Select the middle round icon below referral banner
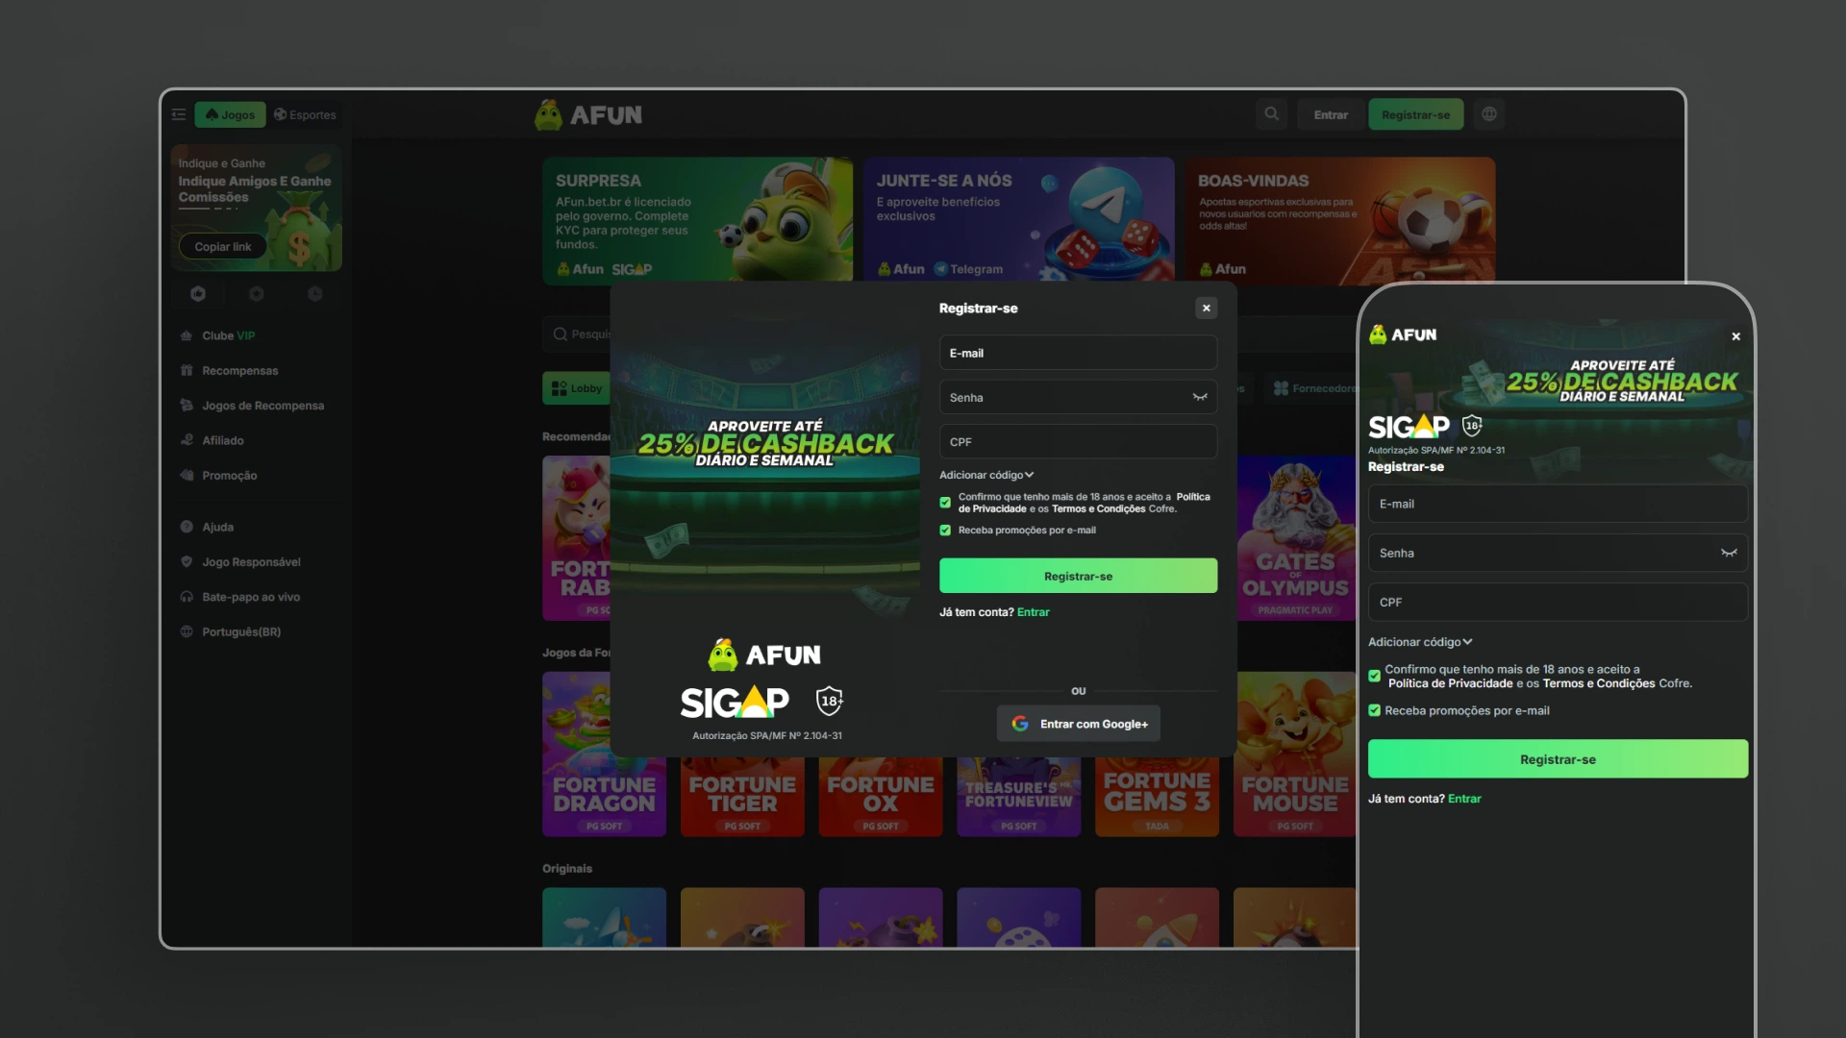 pyautogui.click(x=257, y=293)
